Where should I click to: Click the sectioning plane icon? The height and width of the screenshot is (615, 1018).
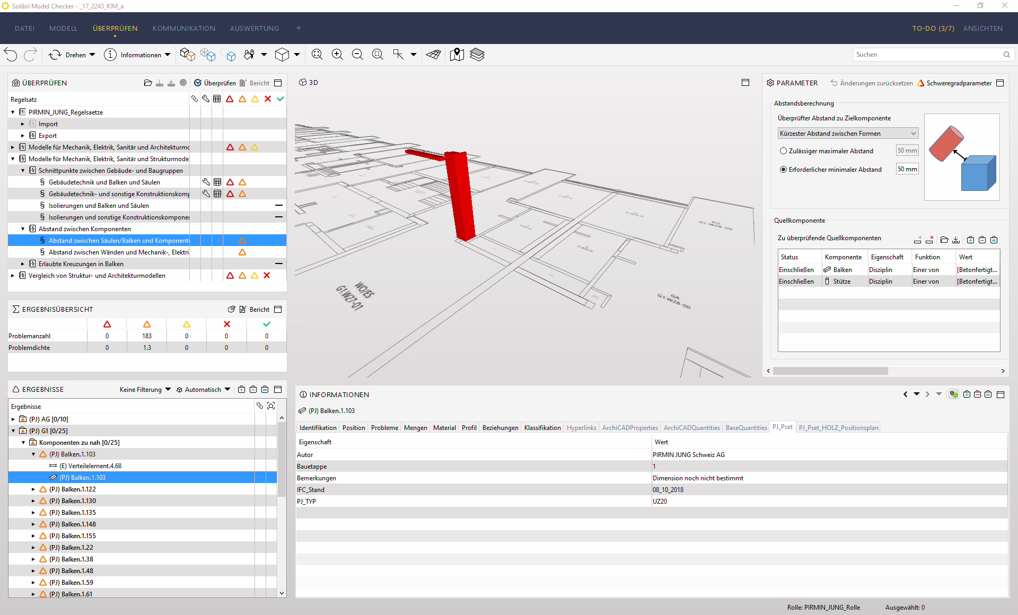pos(434,55)
